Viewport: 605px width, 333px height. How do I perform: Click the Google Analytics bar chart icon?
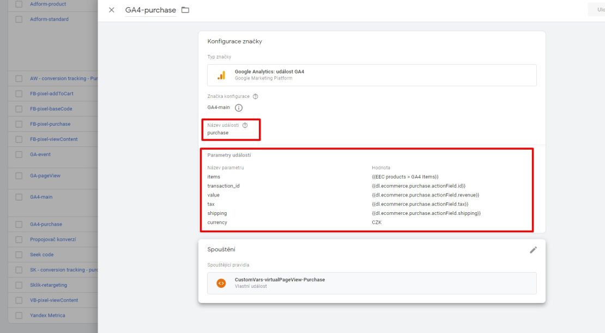tap(221, 75)
